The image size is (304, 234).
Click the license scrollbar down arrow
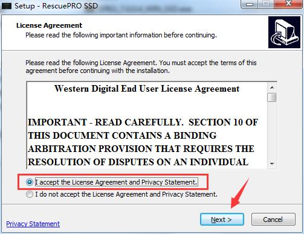click(x=272, y=163)
